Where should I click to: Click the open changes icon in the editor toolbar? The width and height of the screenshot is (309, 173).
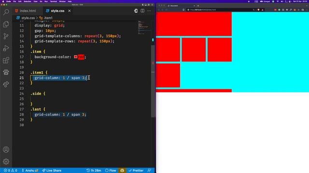pyautogui.click(x=136, y=11)
